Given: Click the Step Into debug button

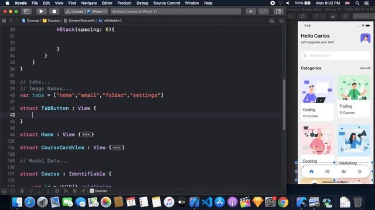Looking at the screenshot, I should [x=39, y=191].
